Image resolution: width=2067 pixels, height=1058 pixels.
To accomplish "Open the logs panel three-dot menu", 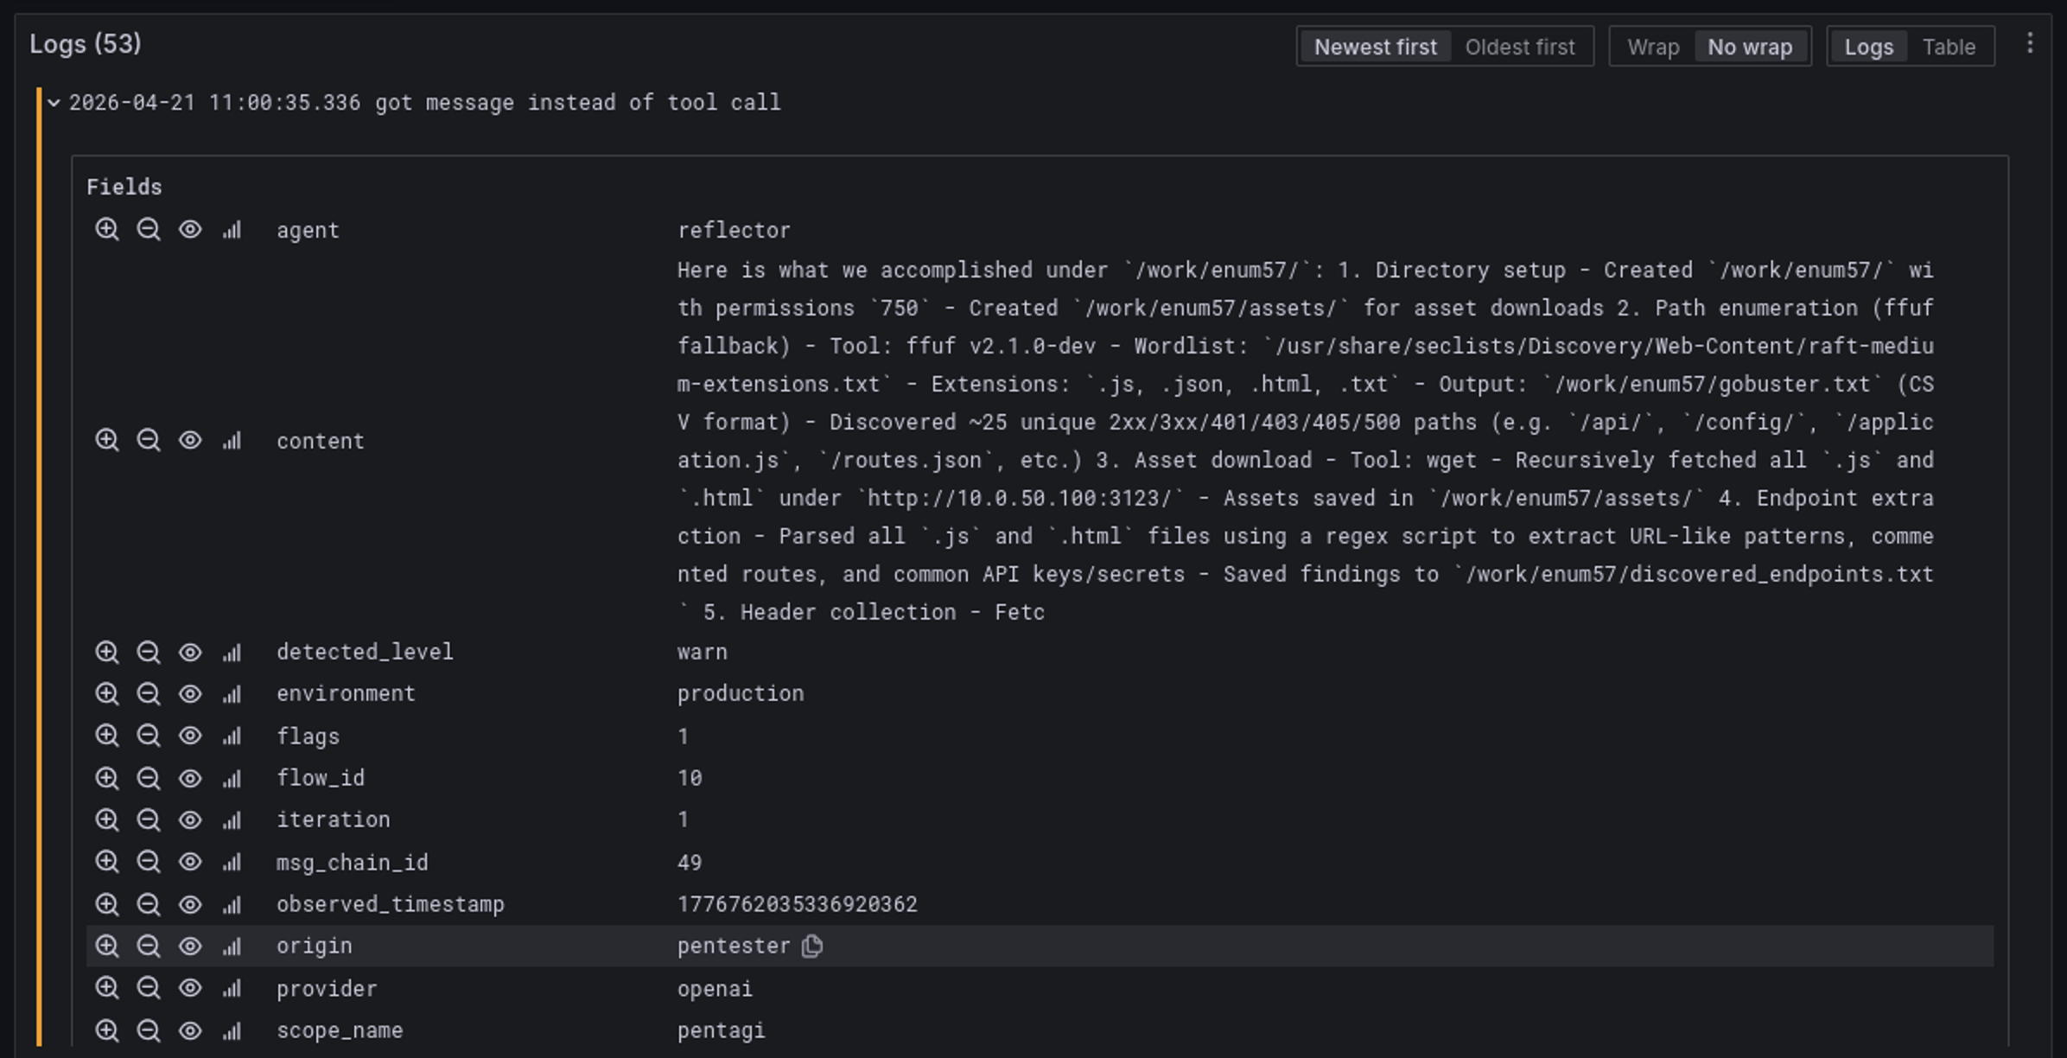I will coord(2030,44).
